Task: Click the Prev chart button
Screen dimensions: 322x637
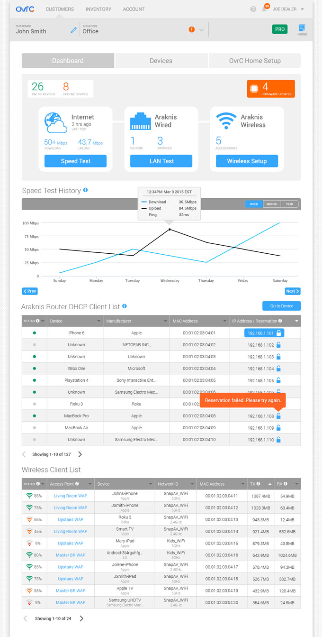Action: click(x=30, y=291)
